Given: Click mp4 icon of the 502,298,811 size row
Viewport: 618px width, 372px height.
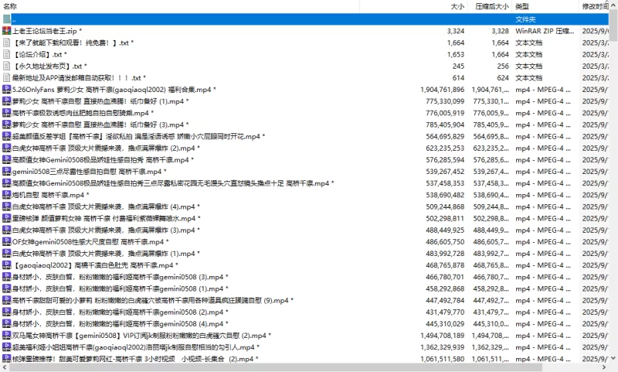Looking at the screenshot, I should pyautogui.click(x=6, y=218).
